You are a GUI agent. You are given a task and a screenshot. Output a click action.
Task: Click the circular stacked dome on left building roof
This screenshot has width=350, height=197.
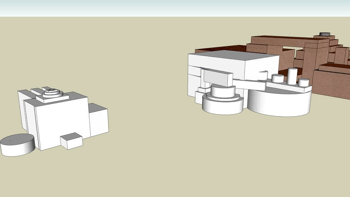[x=53, y=92]
